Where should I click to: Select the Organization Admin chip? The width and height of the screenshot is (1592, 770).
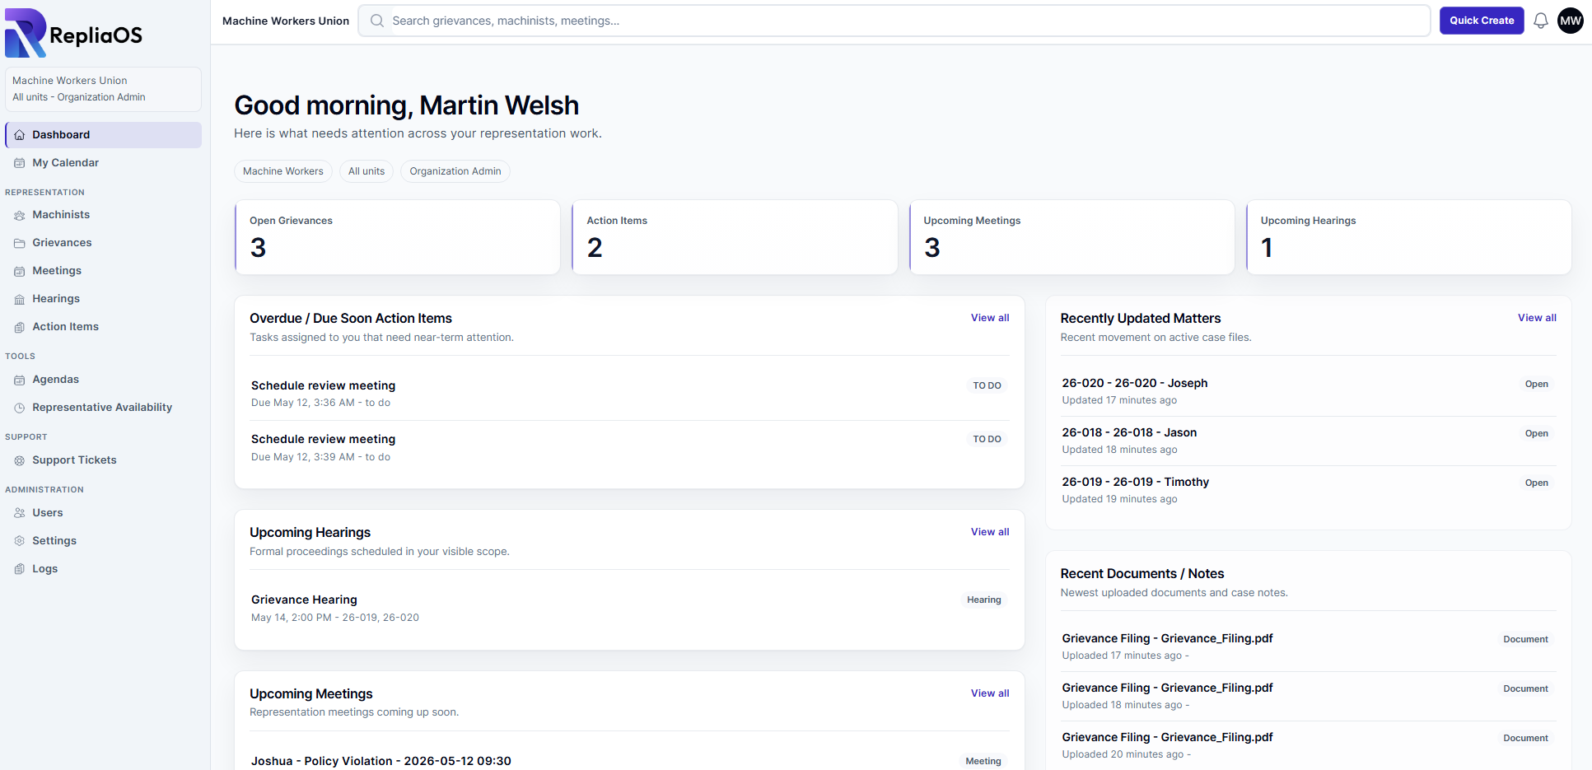tap(455, 171)
